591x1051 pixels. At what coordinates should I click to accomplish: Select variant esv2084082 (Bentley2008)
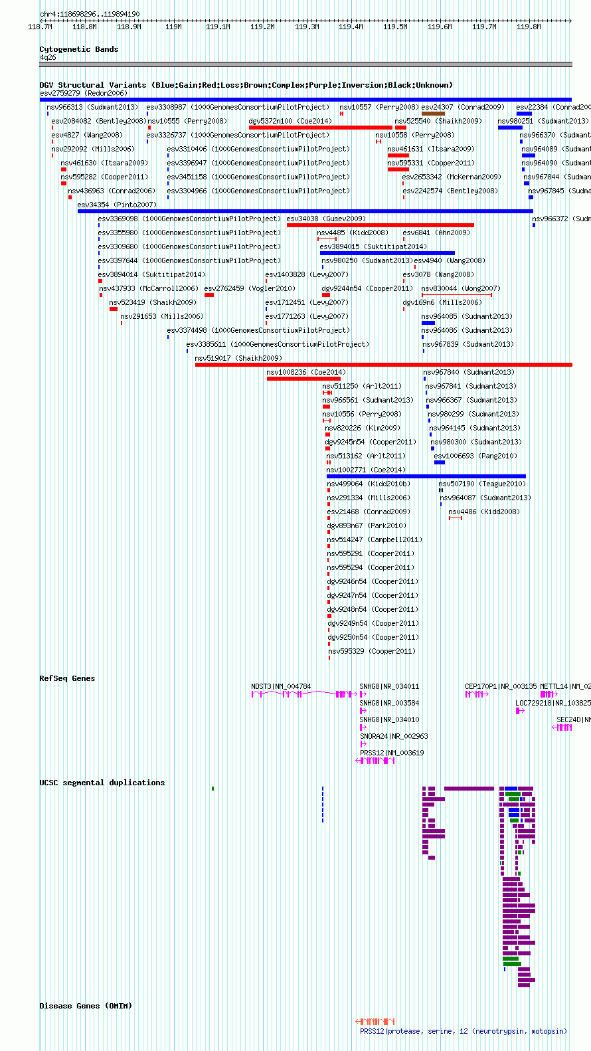98,121
